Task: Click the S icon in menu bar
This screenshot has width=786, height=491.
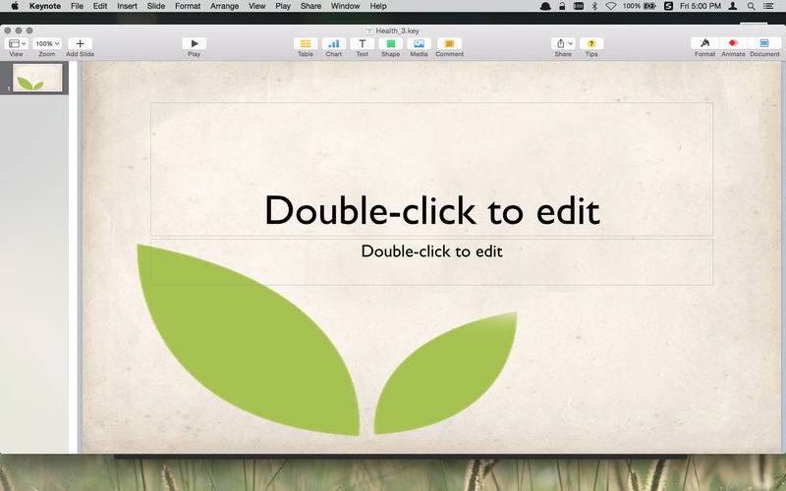Action: point(668,6)
